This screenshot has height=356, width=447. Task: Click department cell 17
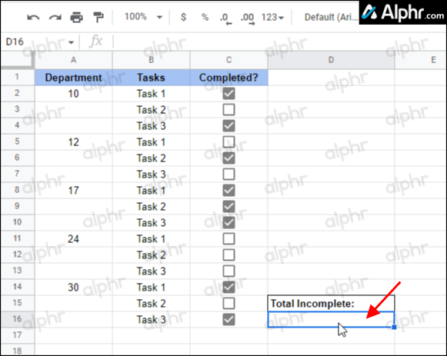click(74, 191)
